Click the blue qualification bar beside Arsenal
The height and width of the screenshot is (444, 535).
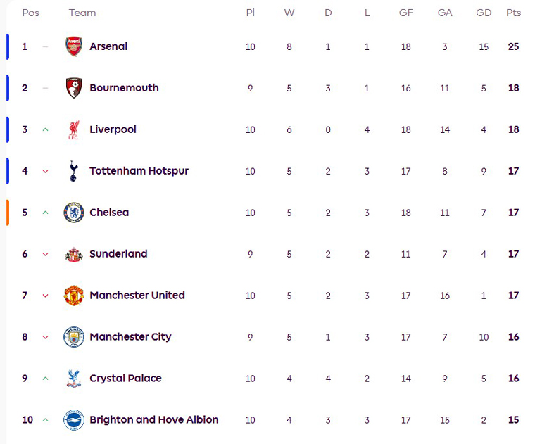[x=8, y=46]
